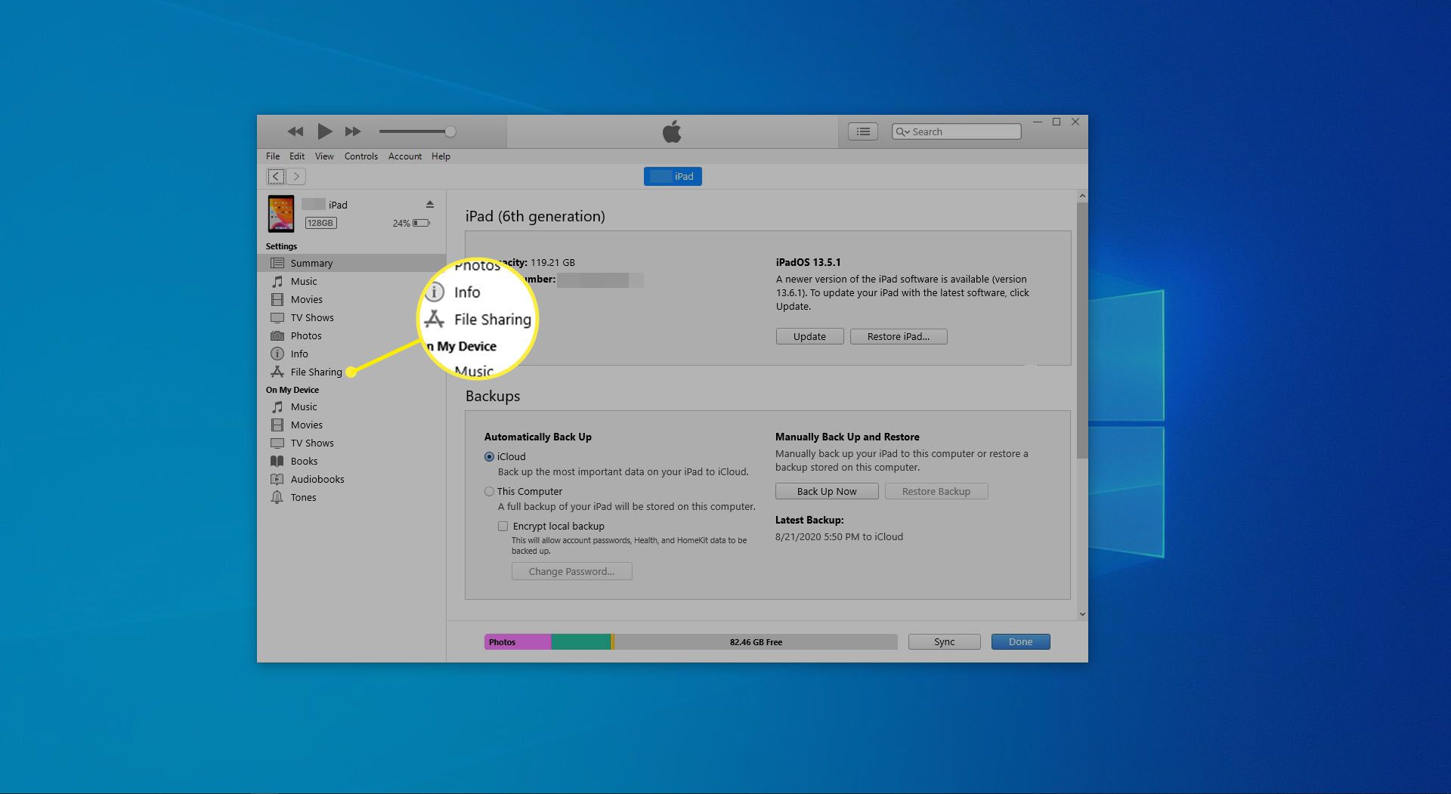1451x794 pixels.
Task: Click the vertical scrollbar thumb
Action: coord(1082,330)
